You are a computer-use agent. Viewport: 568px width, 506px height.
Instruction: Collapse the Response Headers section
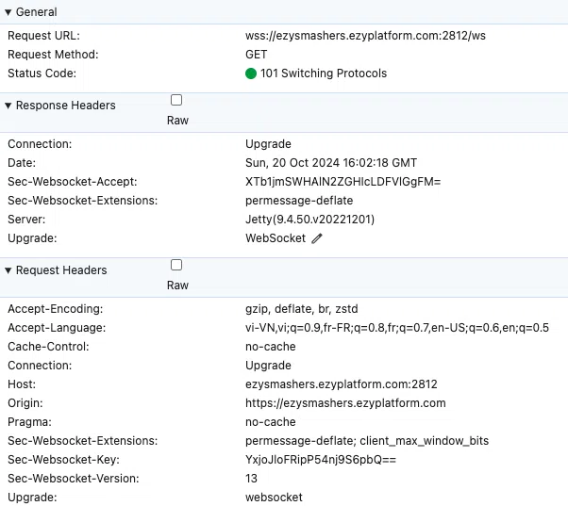pyautogui.click(x=8, y=106)
